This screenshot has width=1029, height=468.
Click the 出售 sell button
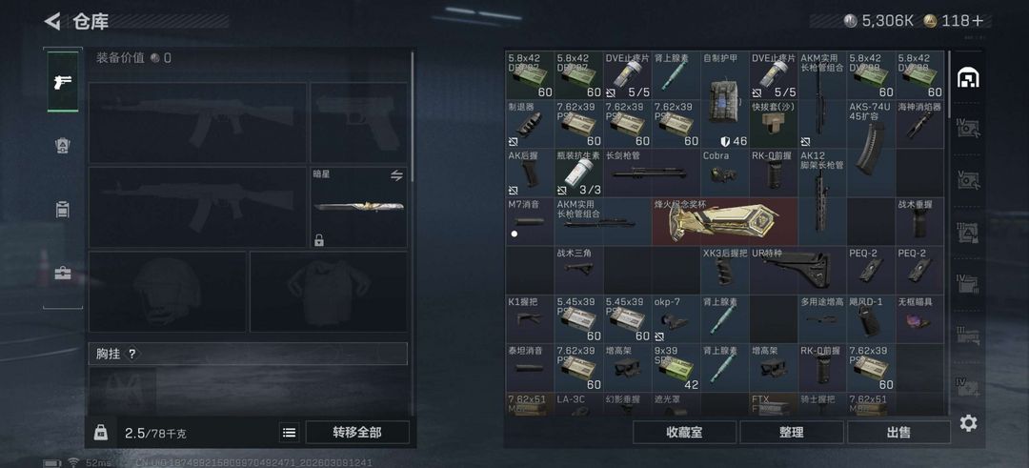898,433
